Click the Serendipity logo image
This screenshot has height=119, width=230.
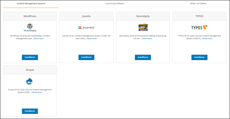[x=143, y=27]
